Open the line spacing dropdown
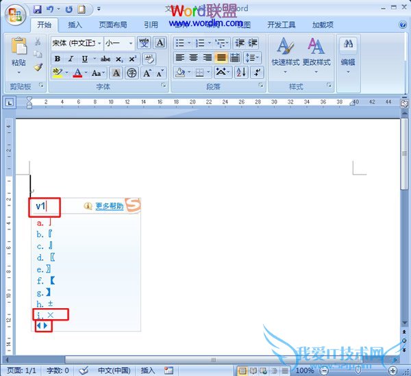 (x=252, y=58)
